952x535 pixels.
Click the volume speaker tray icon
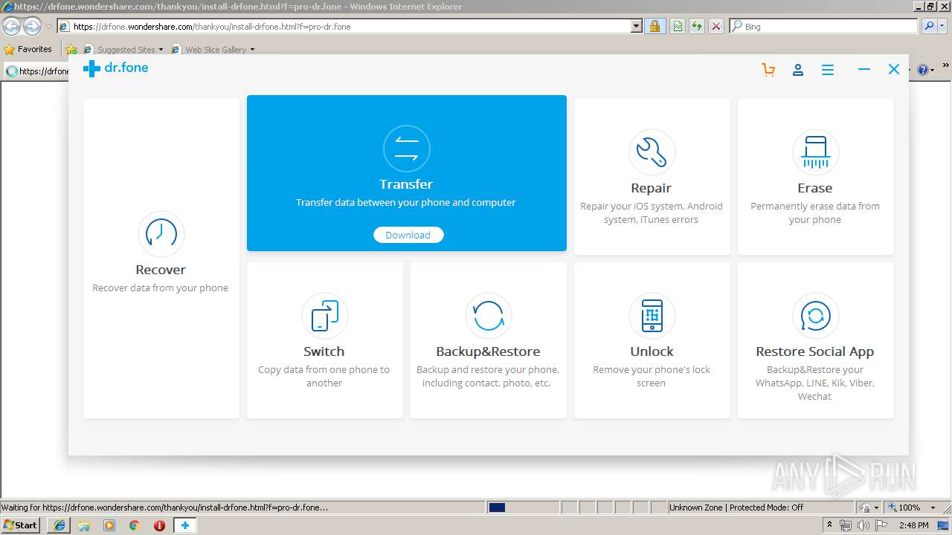(863, 525)
